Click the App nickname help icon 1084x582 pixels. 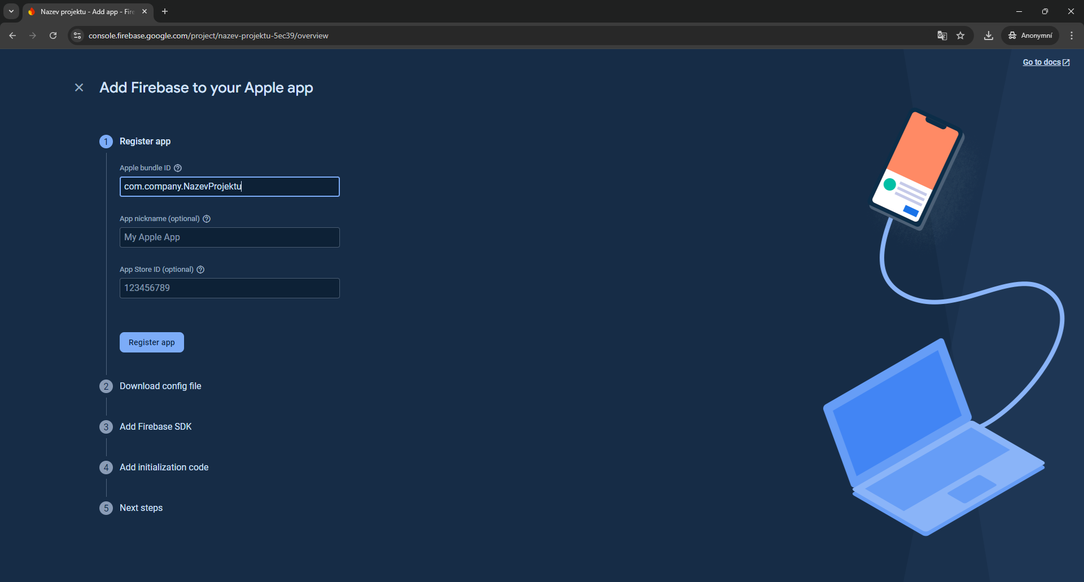pyautogui.click(x=207, y=219)
